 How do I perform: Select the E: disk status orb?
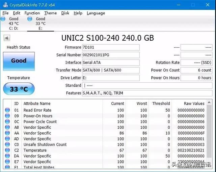click(30, 19)
